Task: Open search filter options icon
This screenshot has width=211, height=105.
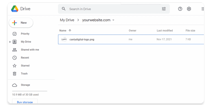Action: pos(164,9)
